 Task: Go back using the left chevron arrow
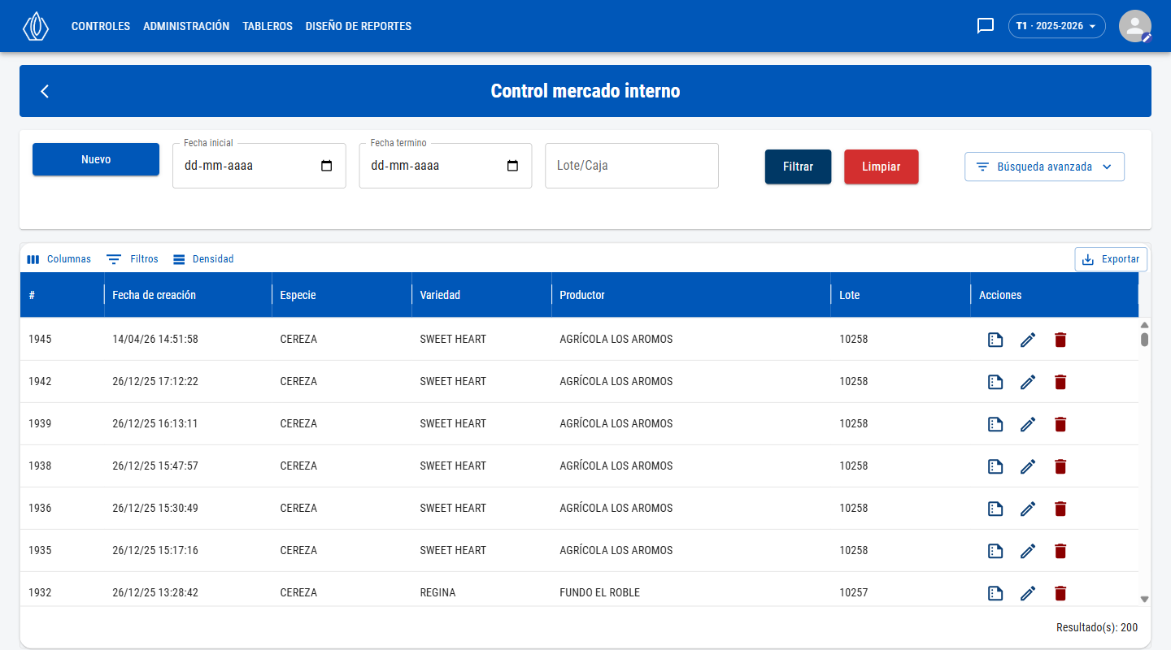click(x=45, y=91)
